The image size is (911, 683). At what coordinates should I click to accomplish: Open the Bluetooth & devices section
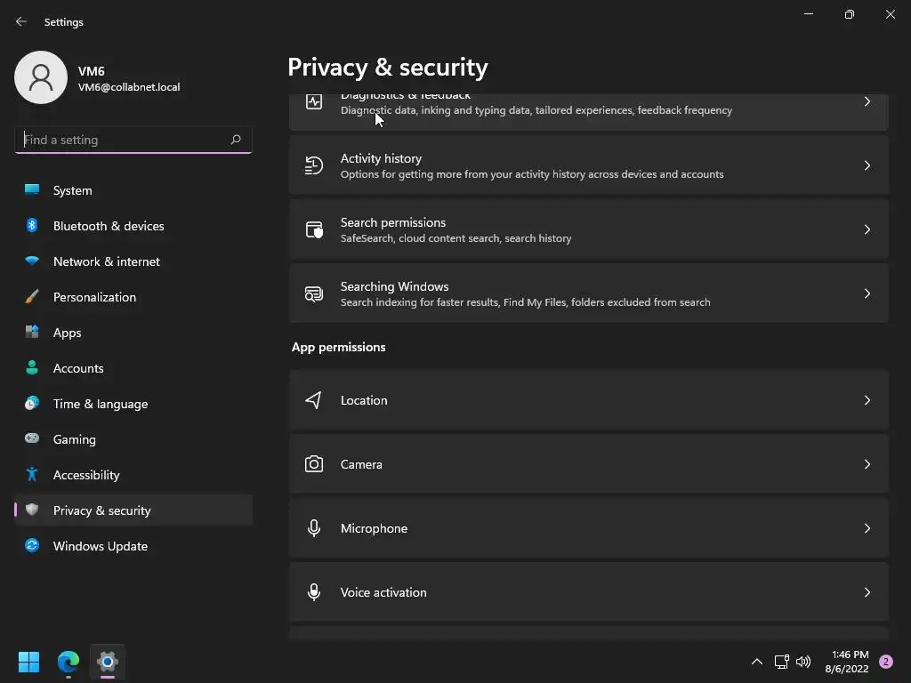[x=109, y=226]
